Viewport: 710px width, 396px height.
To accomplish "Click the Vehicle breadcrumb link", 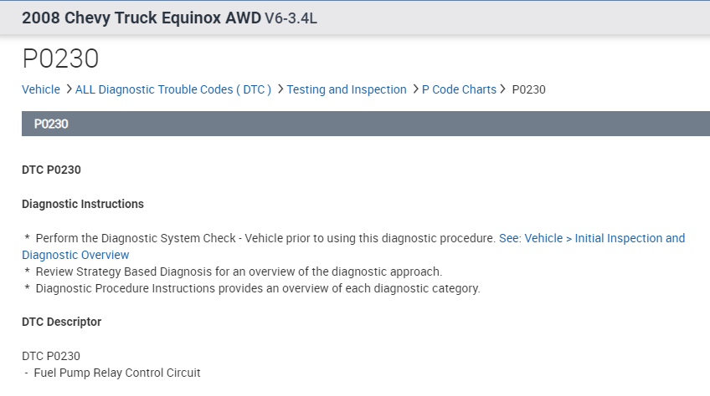I will (x=40, y=89).
